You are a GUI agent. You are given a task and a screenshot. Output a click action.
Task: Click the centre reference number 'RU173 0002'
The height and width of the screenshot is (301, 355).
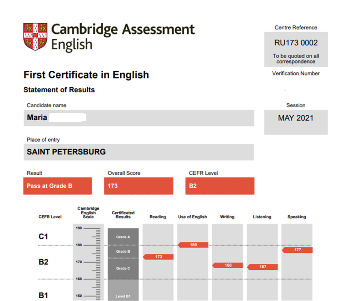point(296,43)
